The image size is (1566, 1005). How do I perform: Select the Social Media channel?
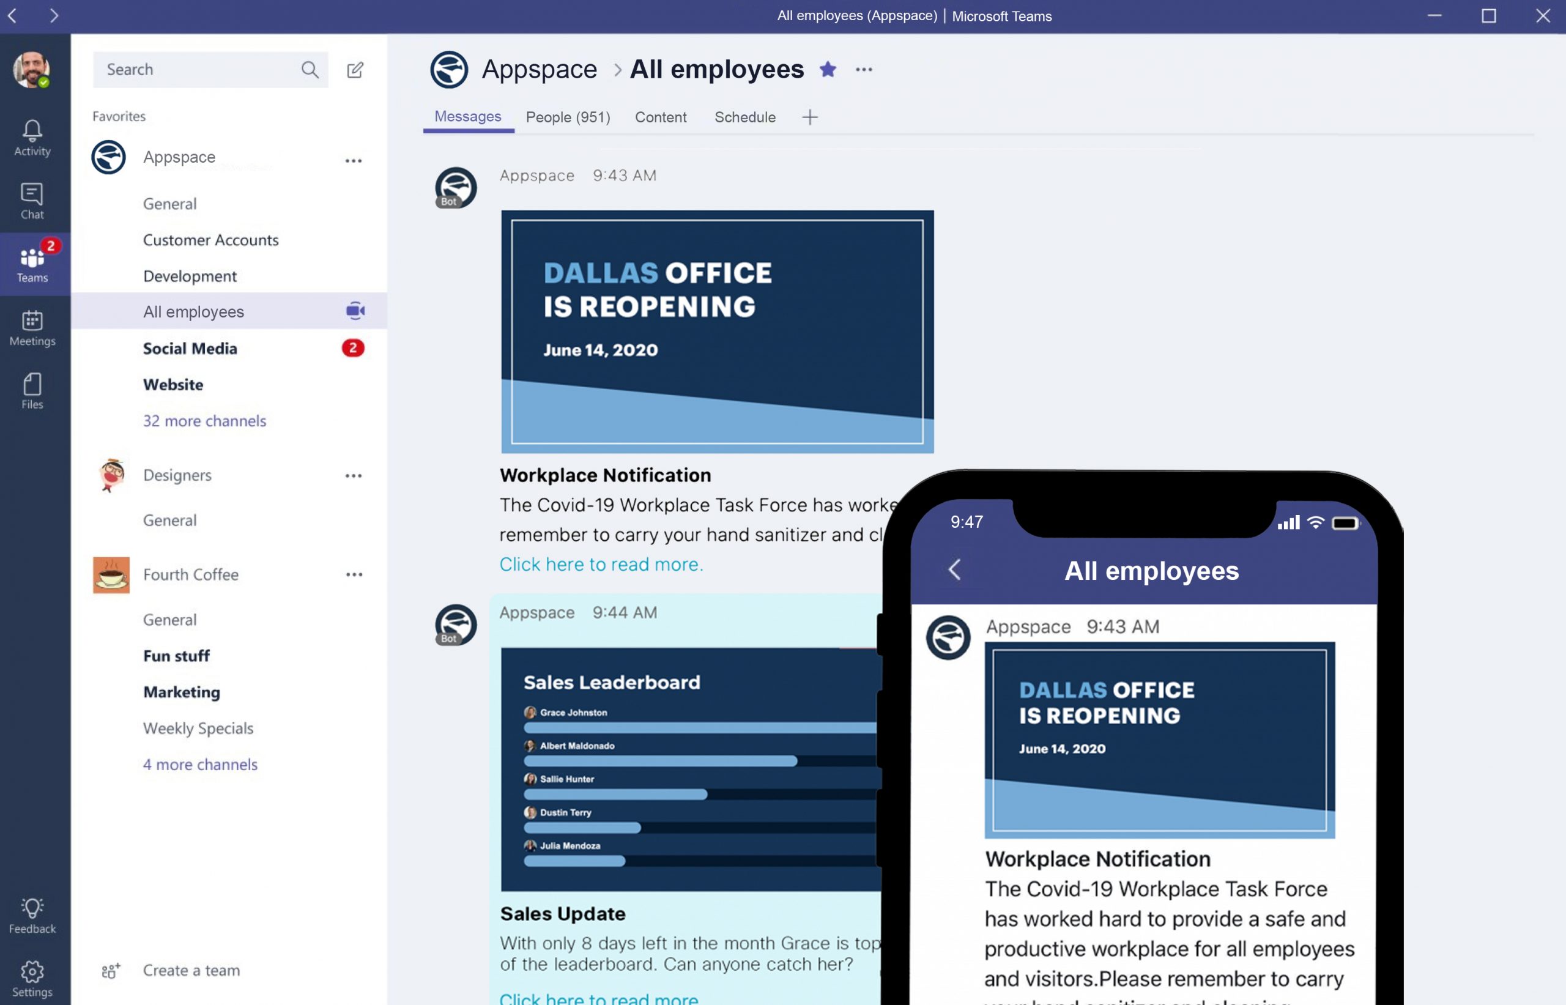point(190,348)
